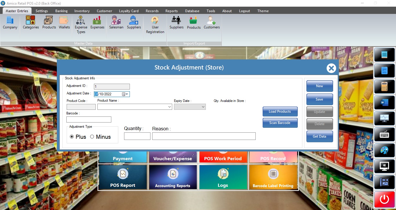Open the Expense Types icon

click(81, 24)
